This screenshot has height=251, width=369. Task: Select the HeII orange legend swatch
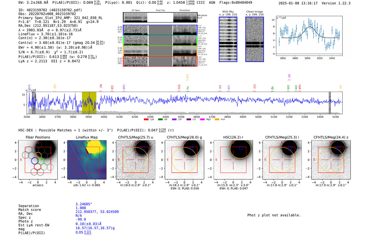click(217, 120)
